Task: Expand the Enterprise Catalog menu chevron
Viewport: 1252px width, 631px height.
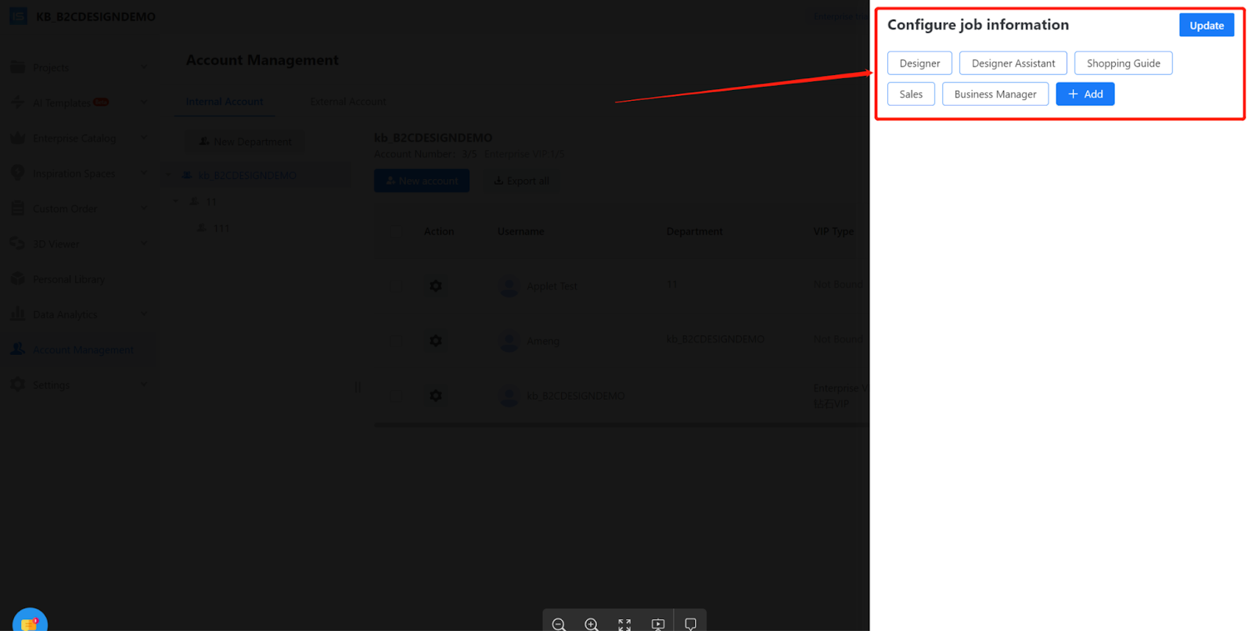Action: tap(143, 138)
